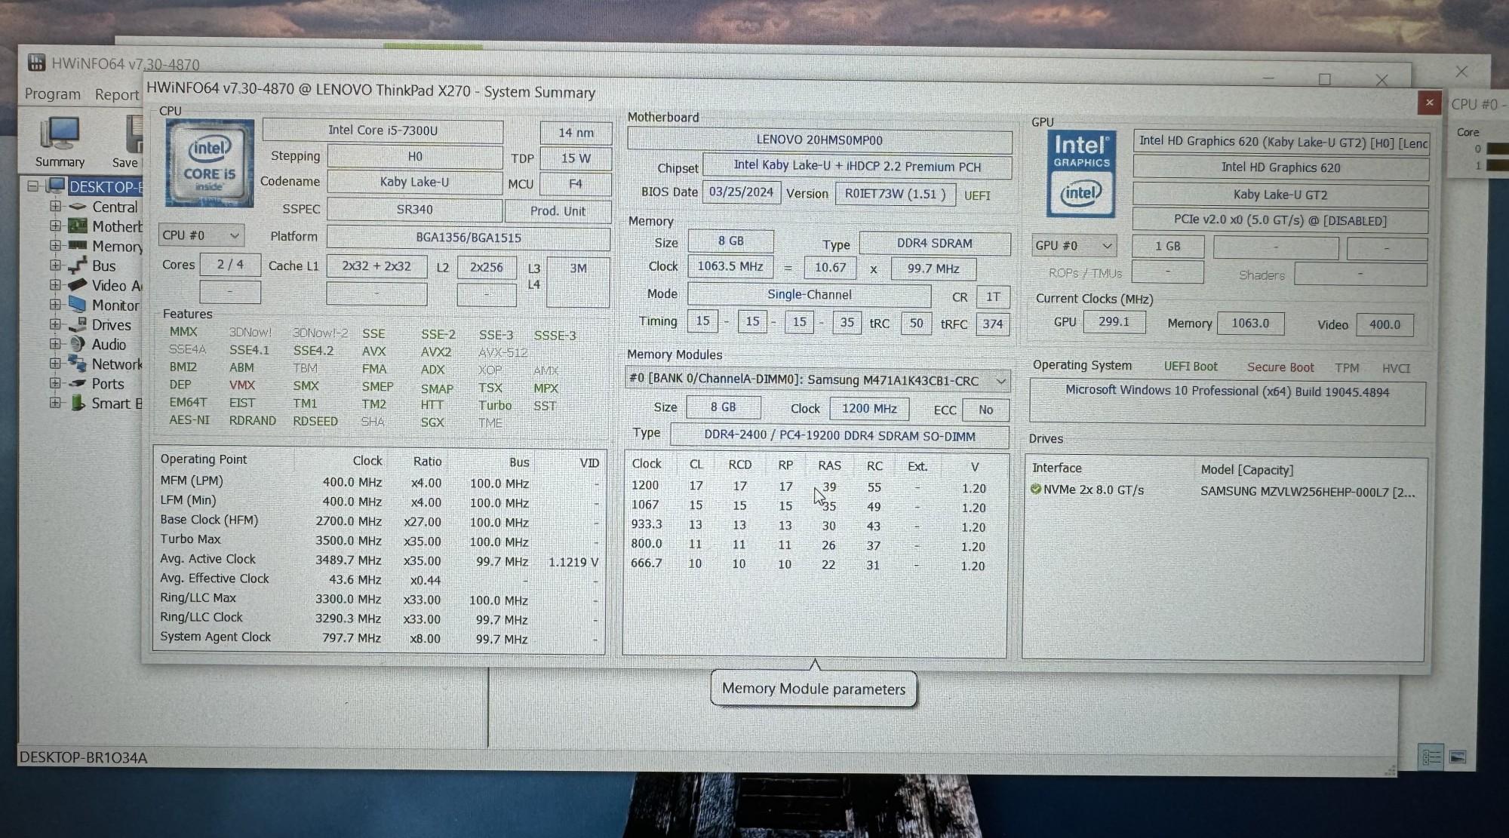The width and height of the screenshot is (1509, 838).
Task: Click the Intel Graphics logo
Action: click(x=1081, y=173)
